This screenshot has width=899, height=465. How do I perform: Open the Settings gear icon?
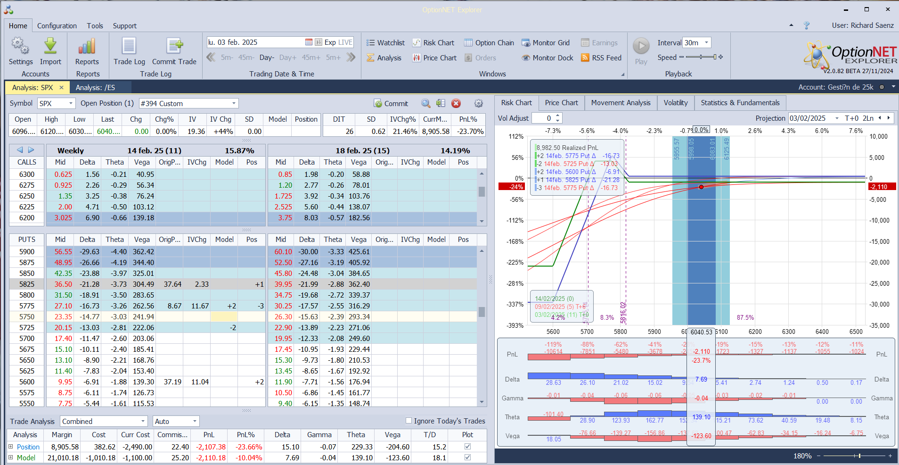[x=20, y=46]
